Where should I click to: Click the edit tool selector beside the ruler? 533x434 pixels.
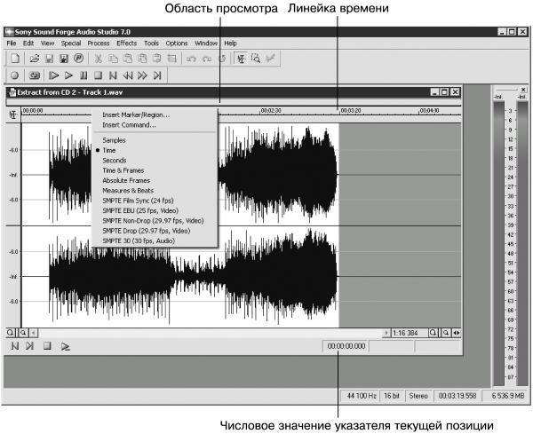(13, 114)
